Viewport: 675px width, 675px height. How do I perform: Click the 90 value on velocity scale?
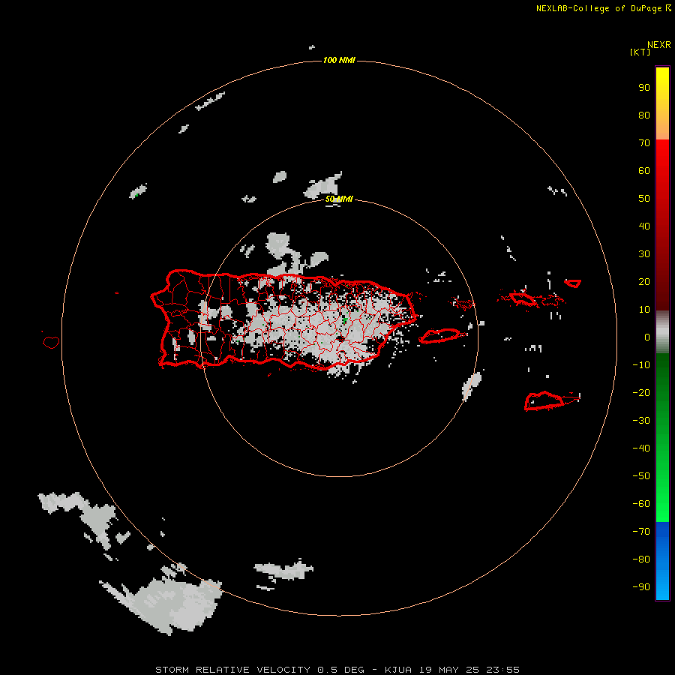click(644, 88)
